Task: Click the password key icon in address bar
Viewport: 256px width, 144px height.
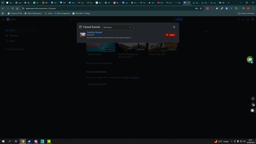Action: click(196, 8)
